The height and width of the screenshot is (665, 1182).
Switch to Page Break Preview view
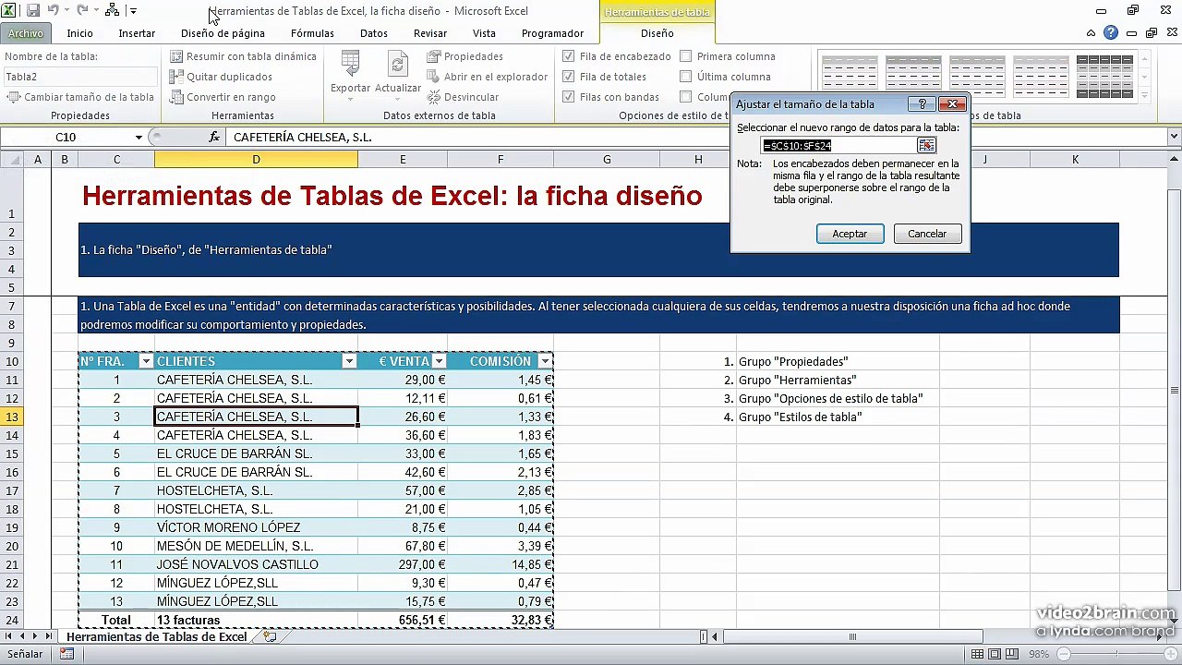1014,654
